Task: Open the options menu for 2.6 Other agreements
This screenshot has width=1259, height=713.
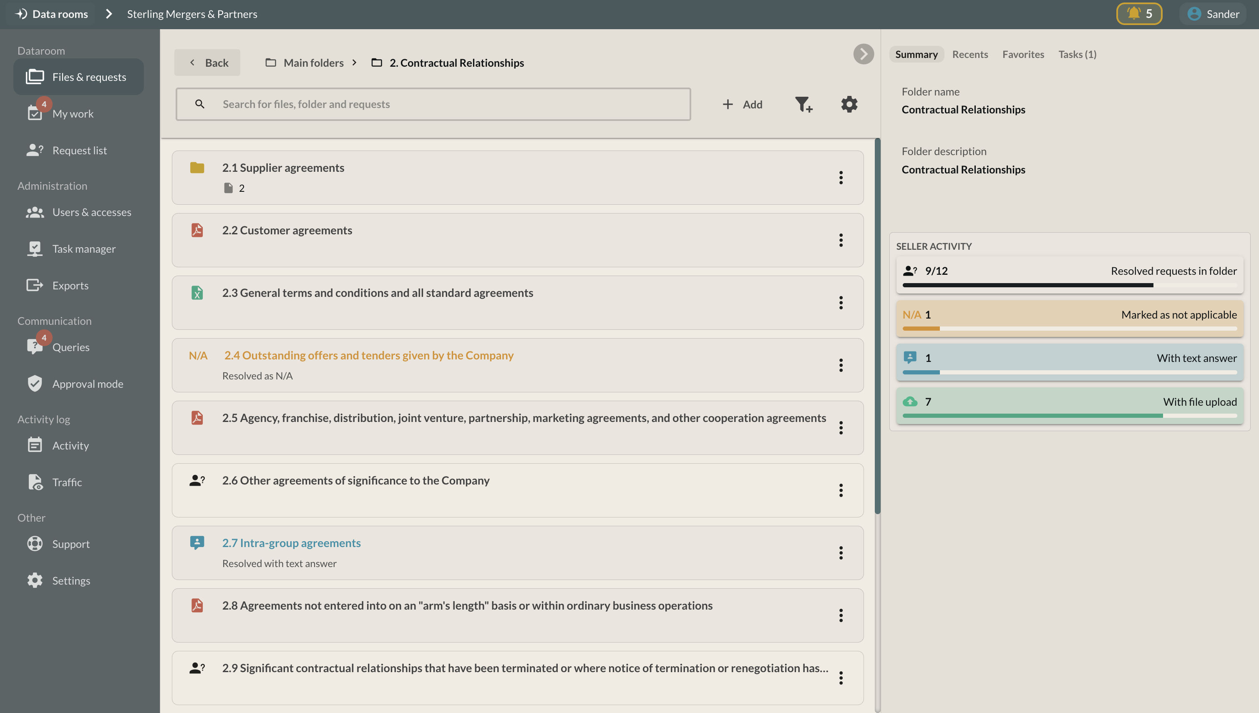Action: pyautogui.click(x=841, y=490)
